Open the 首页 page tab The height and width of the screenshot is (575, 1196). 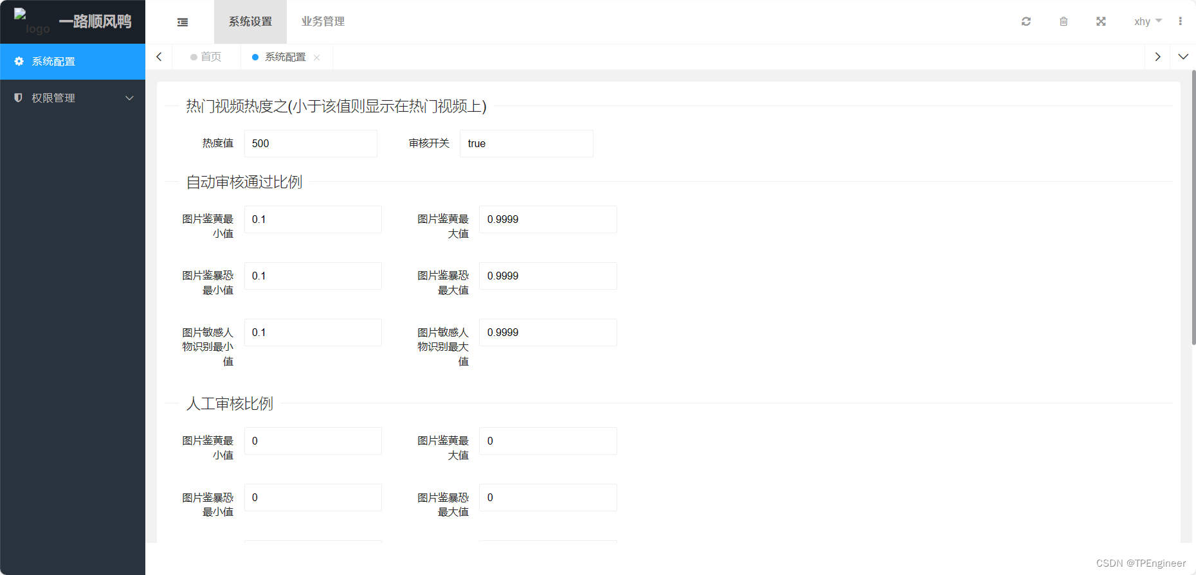tap(206, 57)
